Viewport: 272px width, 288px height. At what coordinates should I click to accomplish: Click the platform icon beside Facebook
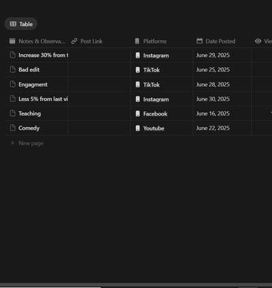coord(137,113)
